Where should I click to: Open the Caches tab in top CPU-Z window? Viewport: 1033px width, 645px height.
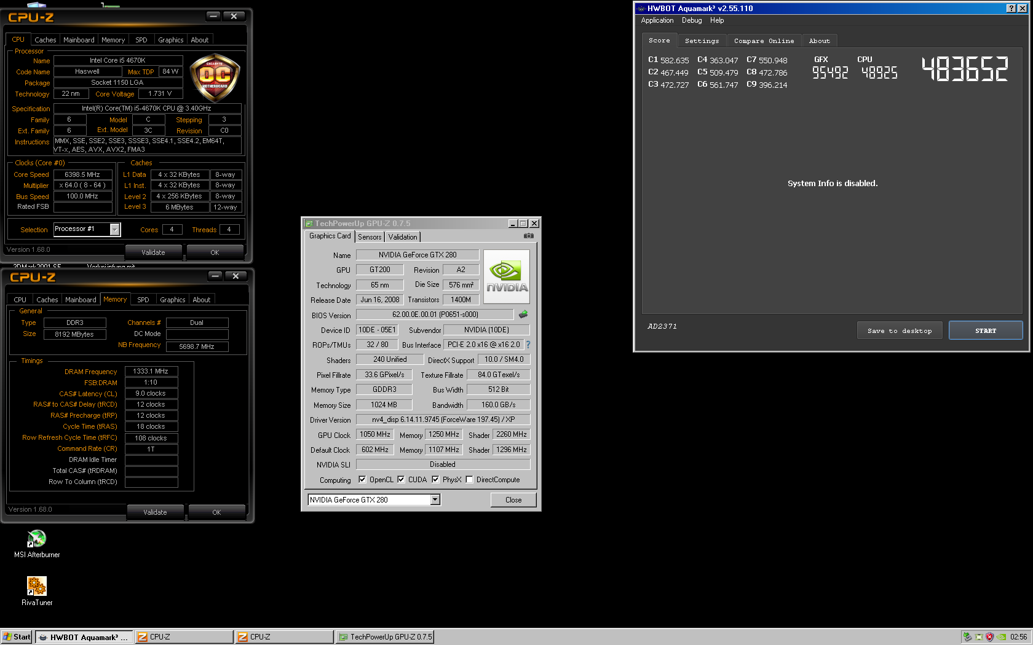pos(46,40)
